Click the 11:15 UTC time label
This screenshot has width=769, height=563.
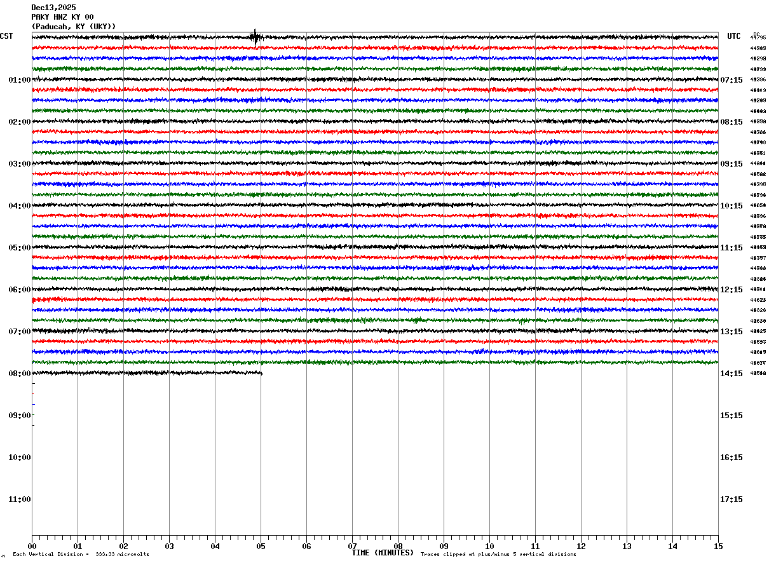[732, 248]
